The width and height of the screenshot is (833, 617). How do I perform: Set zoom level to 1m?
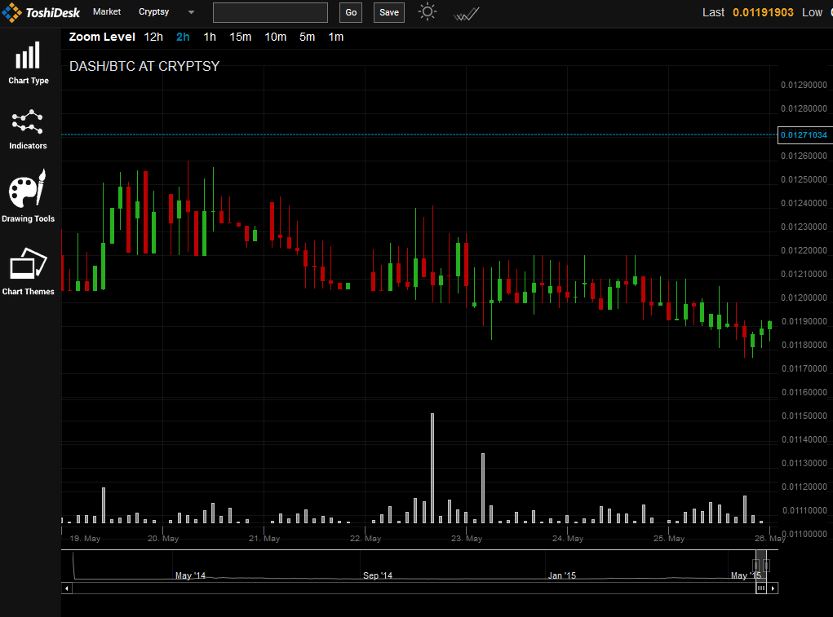336,37
